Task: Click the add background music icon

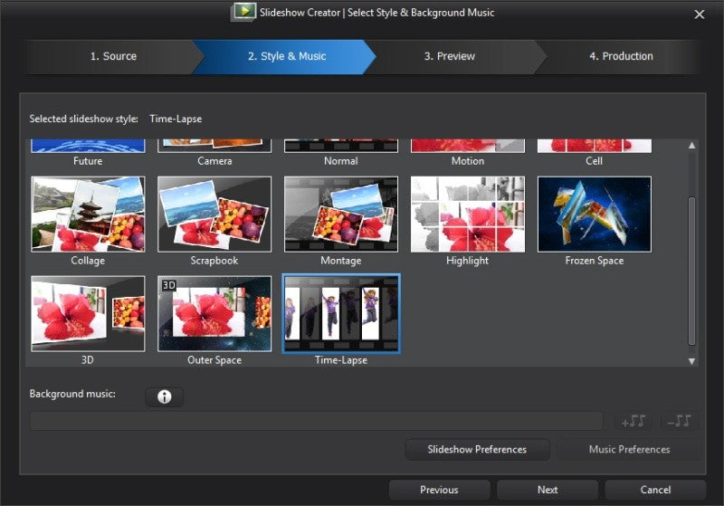Action: pyautogui.click(x=633, y=421)
